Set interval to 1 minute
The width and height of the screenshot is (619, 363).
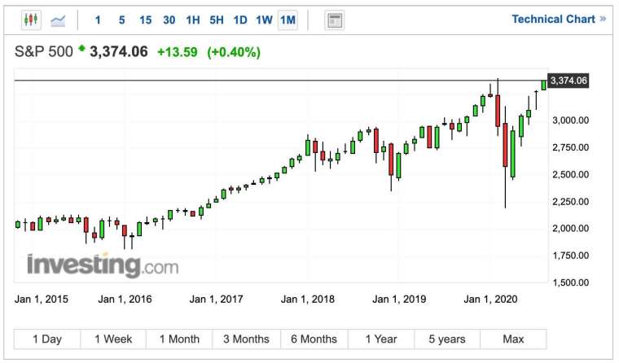click(x=98, y=20)
